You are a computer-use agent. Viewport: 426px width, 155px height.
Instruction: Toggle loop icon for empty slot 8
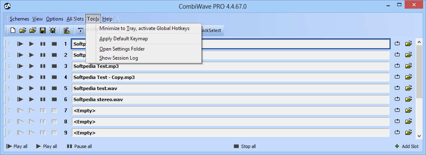tap(397, 122)
